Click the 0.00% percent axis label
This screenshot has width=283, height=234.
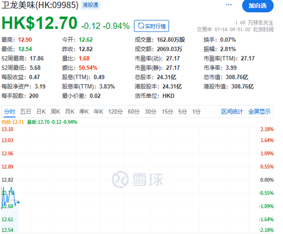[x=267, y=180]
